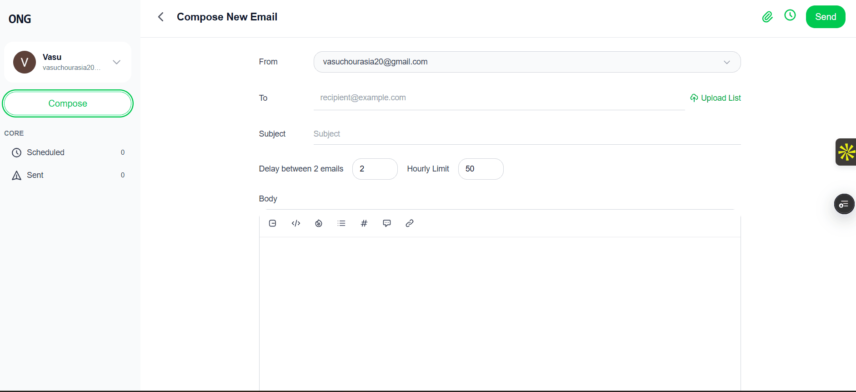Screen dimensions: 856x392
Task: Click the square minus icon in toolbar
Action: [x=273, y=223]
